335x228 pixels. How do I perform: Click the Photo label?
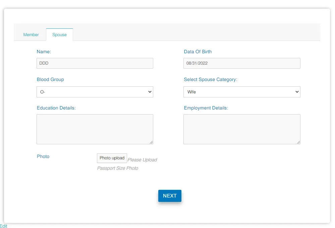(x=43, y=156)
